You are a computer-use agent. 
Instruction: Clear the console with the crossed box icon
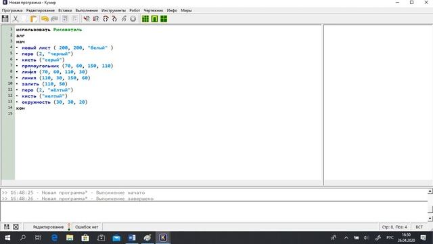[16, 227]
